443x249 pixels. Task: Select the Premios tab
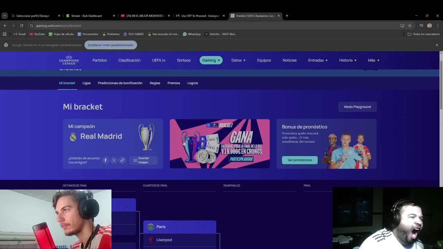tap(174, 83)
